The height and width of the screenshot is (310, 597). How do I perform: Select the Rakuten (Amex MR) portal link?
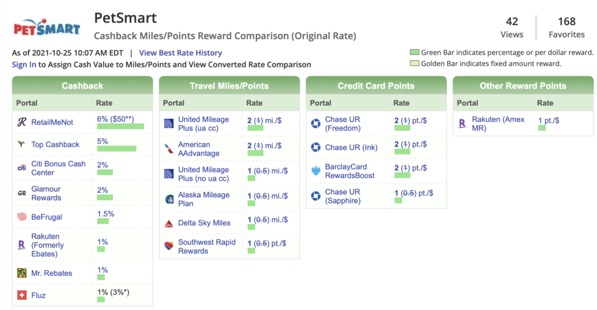[x=498, y=124]
